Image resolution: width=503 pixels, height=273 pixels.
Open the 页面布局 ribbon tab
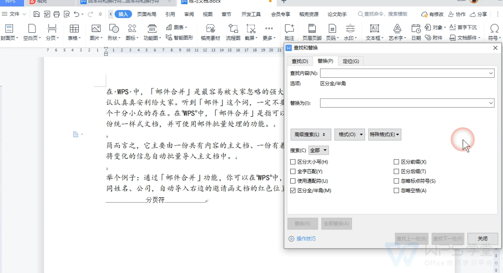(147, 14)
